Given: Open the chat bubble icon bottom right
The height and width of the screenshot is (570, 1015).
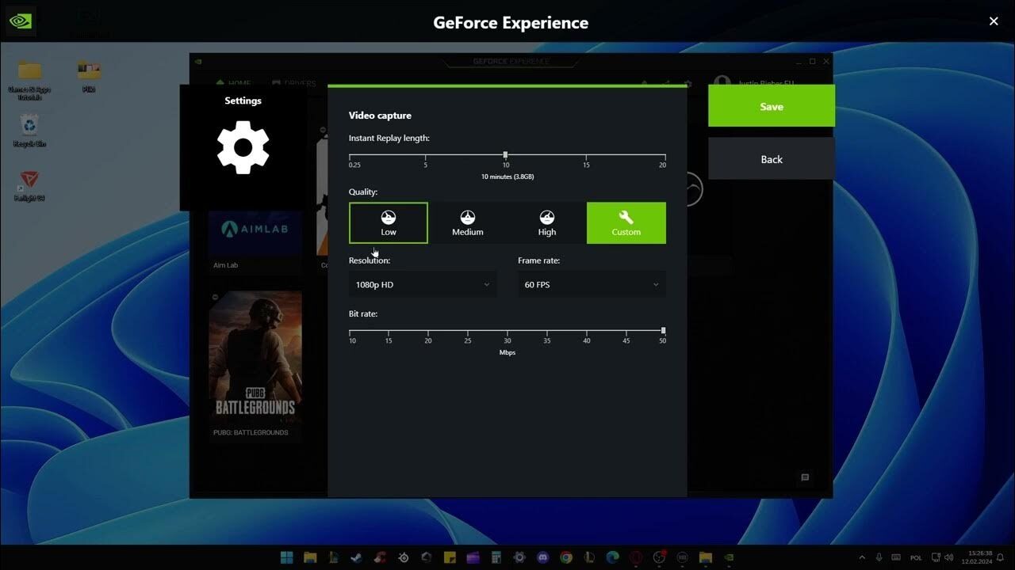Looking at the screenshot, I should (804, 478).
